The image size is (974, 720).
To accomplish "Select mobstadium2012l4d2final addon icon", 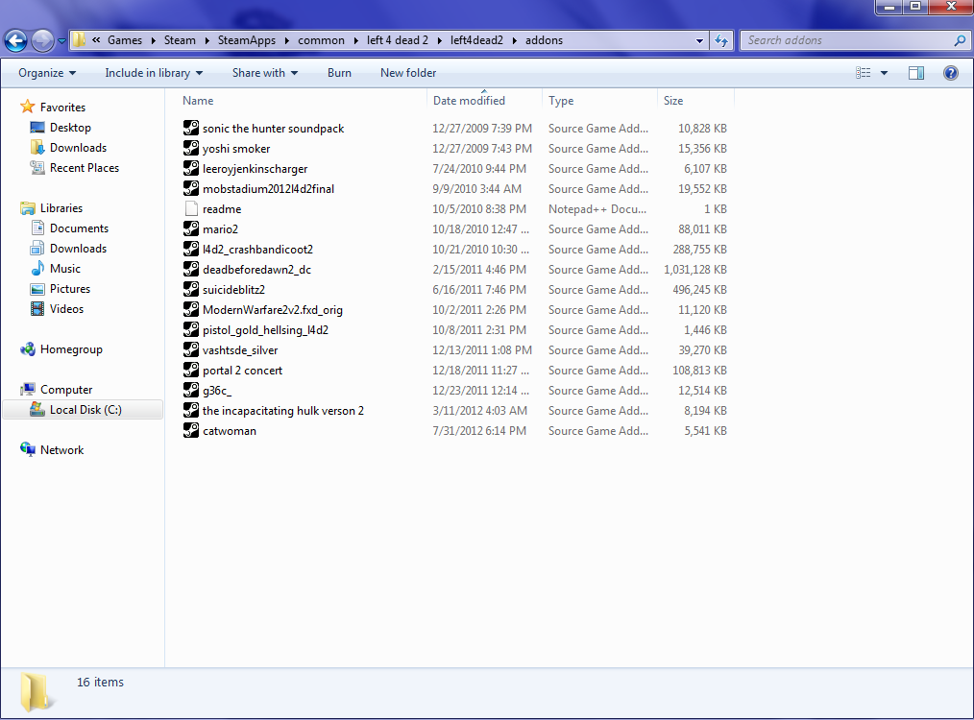I will pos(191,189).
